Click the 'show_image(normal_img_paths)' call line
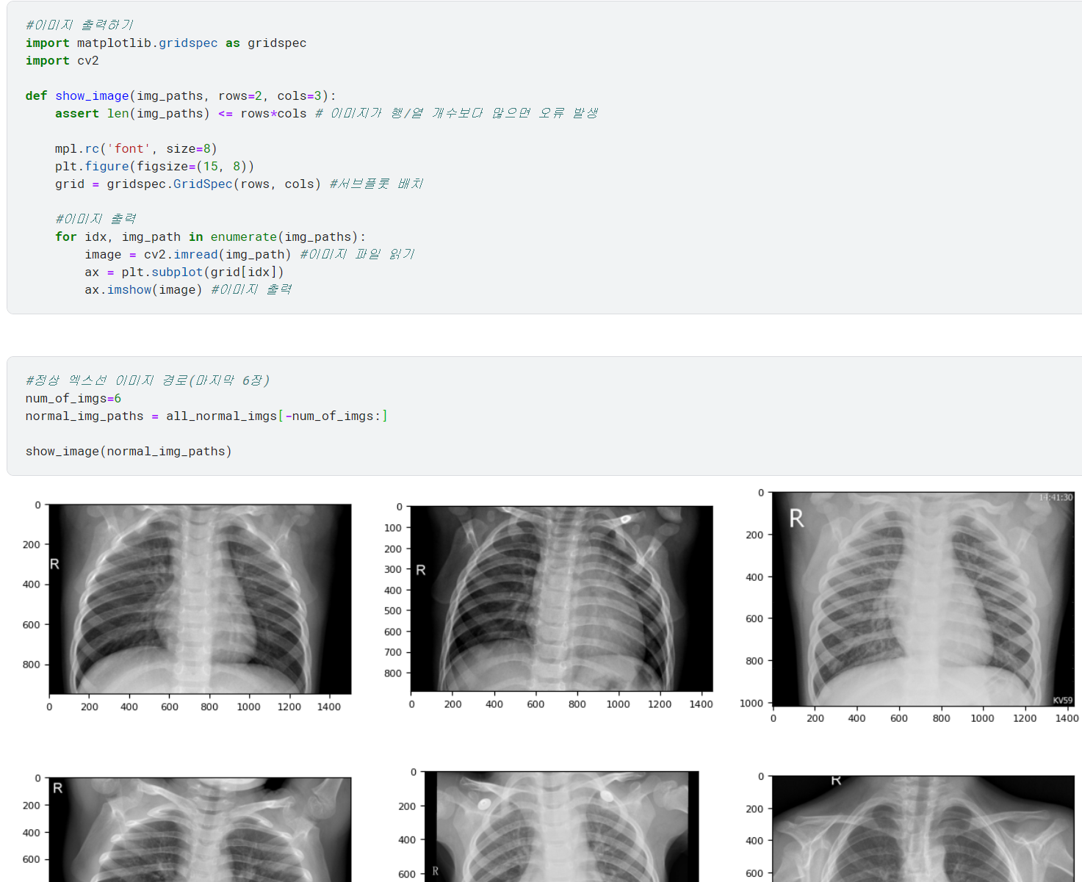The height and width of the screenshot is (882, 1082). click(129, 452)
